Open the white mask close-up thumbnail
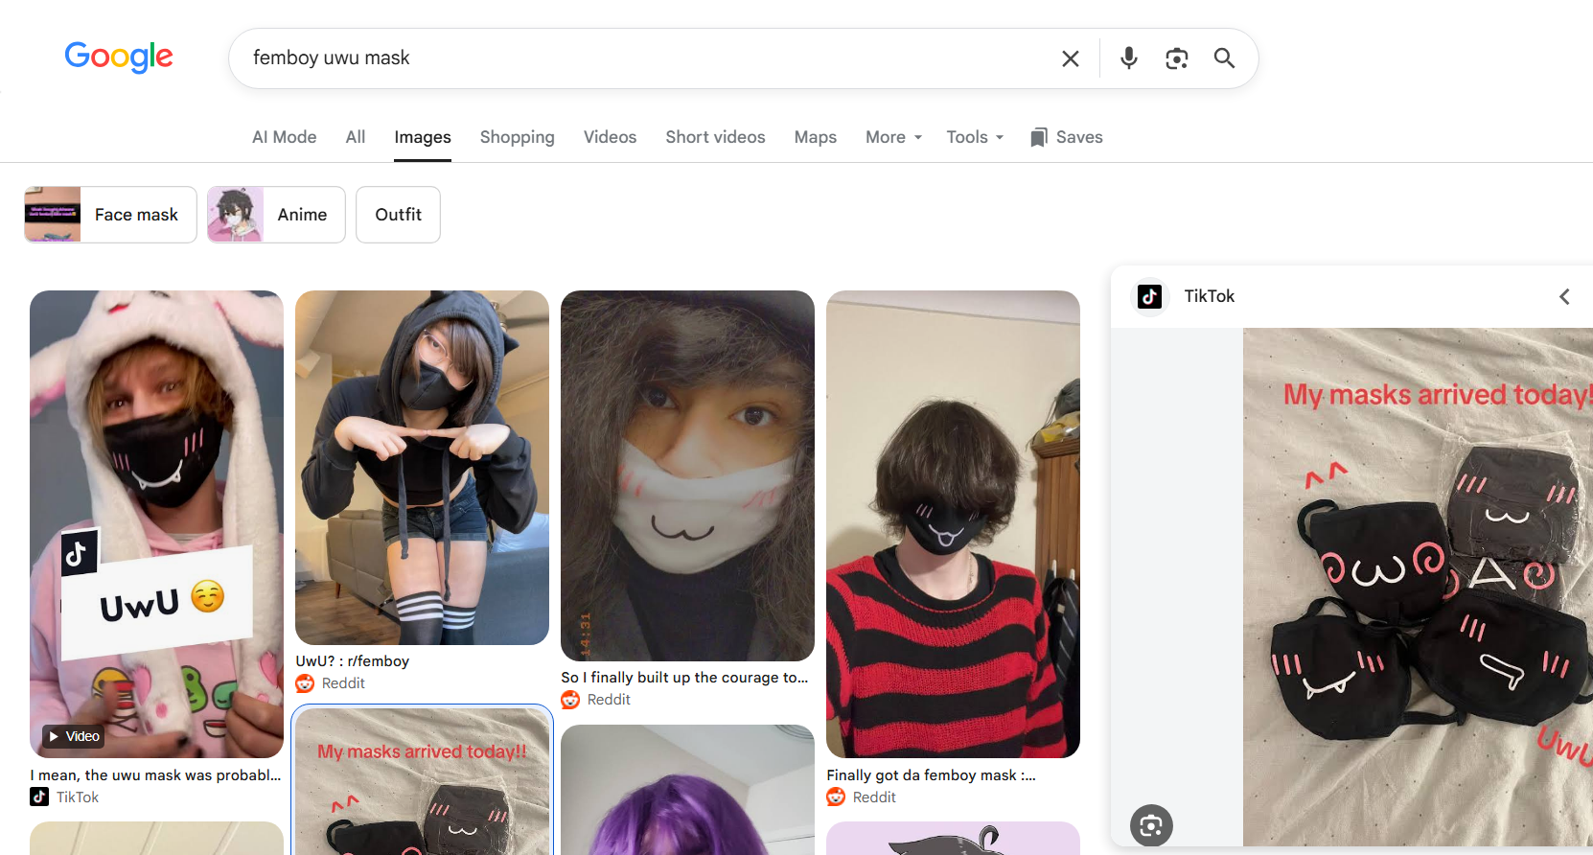Screen dimensions: 1593x855 click(x=687, y=476)
